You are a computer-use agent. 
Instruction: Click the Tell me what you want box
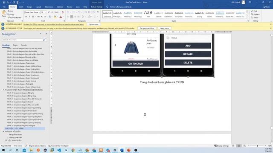tap(120, 7)
